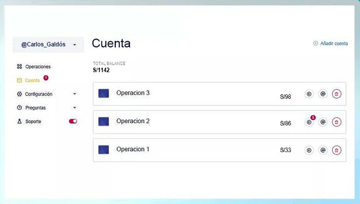360x204 pixels.
Task: Open the @Carlos_Galdós account dropdown
Action: (48, 45)
